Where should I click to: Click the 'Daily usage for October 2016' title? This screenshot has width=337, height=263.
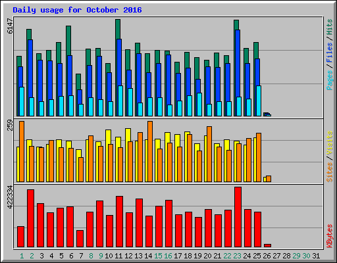77,10
